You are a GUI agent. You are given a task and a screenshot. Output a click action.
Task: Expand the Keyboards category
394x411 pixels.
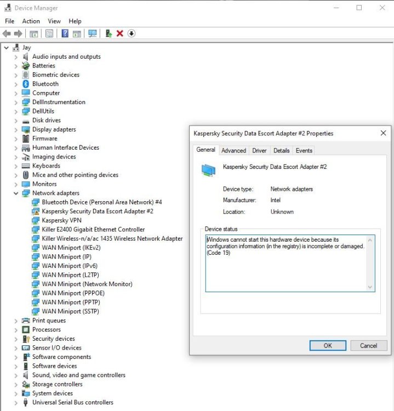[16, 166]
